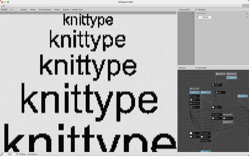This screenshot has width=249, height=156.
Task: Select the colorize node below rect1
Action: click(195, 137)
